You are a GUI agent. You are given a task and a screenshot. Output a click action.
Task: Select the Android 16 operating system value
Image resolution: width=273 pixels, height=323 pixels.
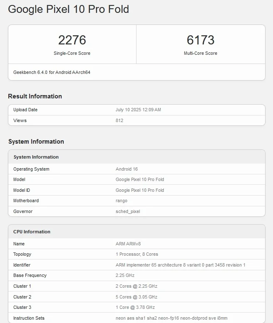pyautogui.click(x=127, y=169)
